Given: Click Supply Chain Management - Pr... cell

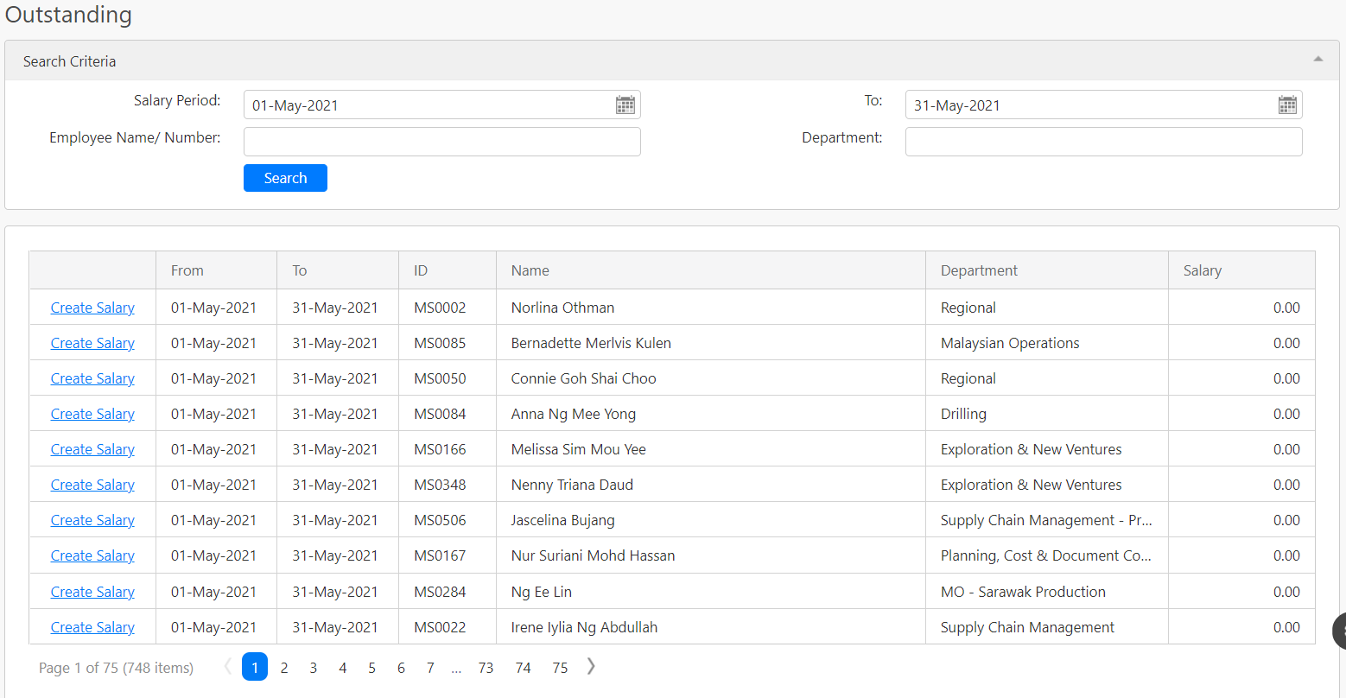Looking at the screenshot, I should 1047,520.
